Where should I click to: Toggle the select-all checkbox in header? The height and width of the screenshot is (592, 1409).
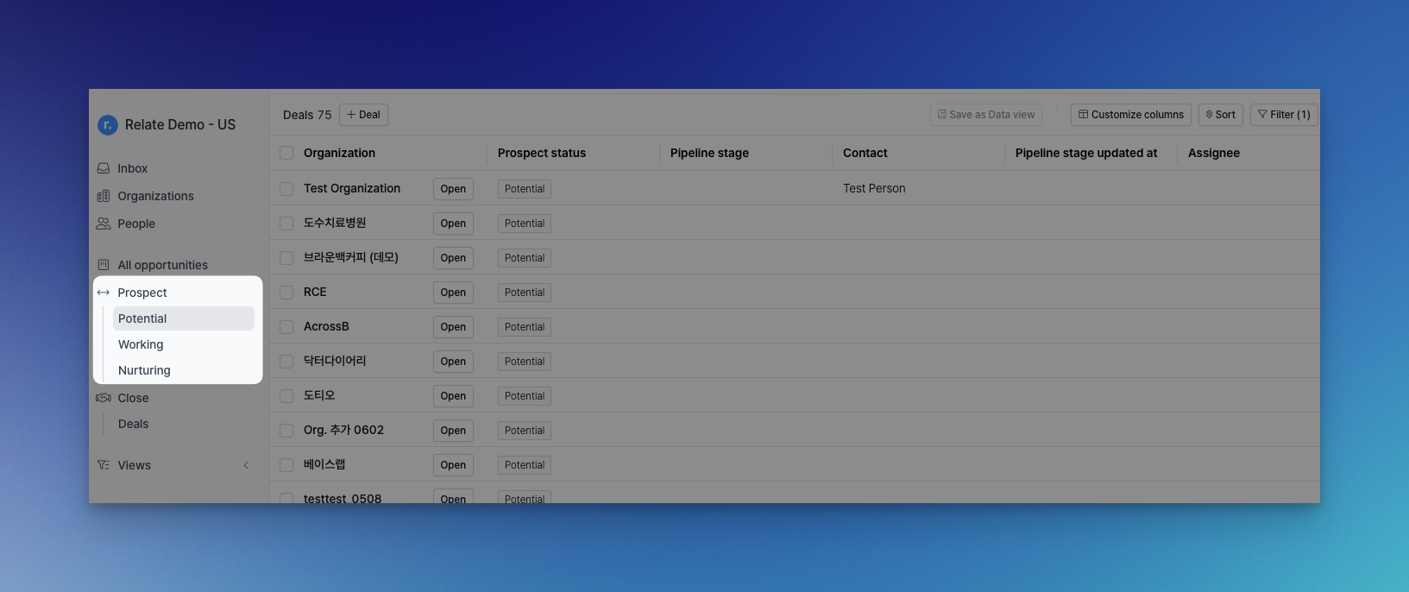286,153
